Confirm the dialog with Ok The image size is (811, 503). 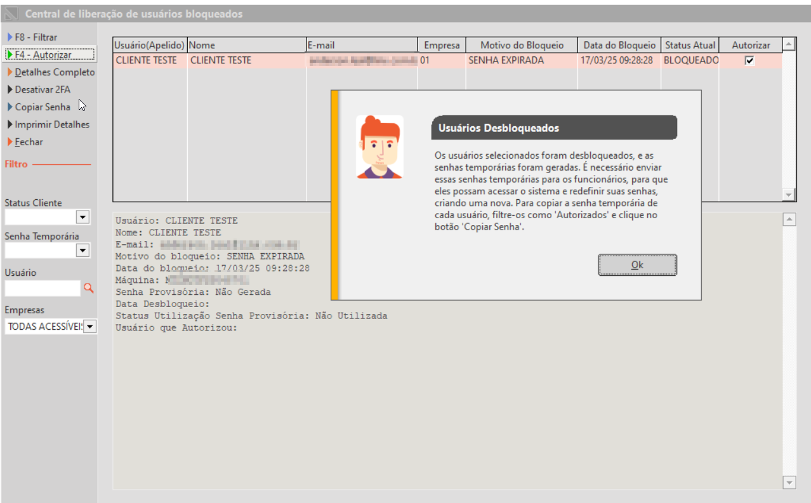pos(637,265)
